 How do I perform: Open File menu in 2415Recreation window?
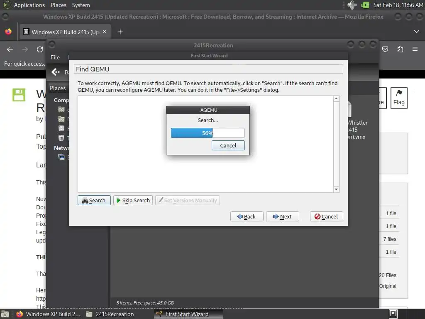click(x=55, y=57)
